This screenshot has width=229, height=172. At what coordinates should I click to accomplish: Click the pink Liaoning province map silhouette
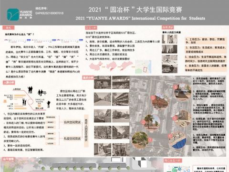coord(112,66)
